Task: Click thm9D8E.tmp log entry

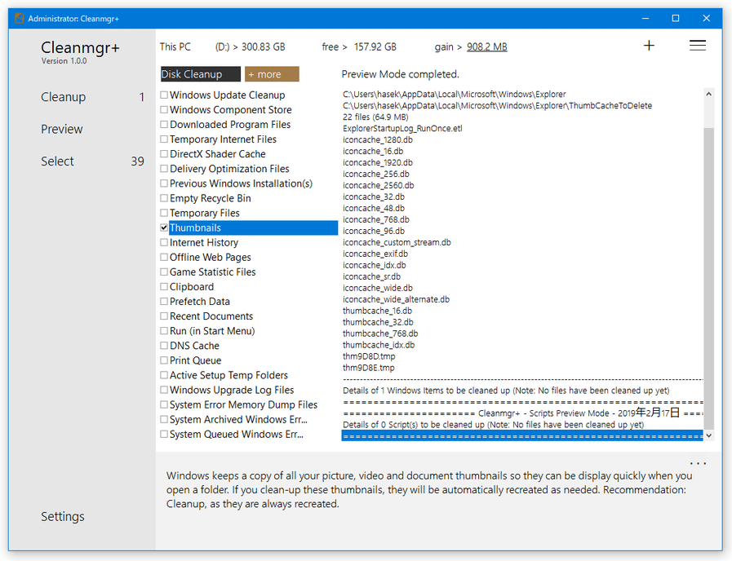Action: pyautogui.click(x=368, y=368)
